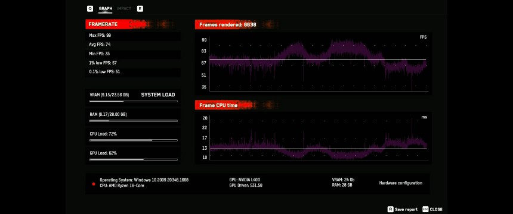Click the 13 axis value on CPU time graph
This screenshot has width=513, height=214.
pos(205,148)
